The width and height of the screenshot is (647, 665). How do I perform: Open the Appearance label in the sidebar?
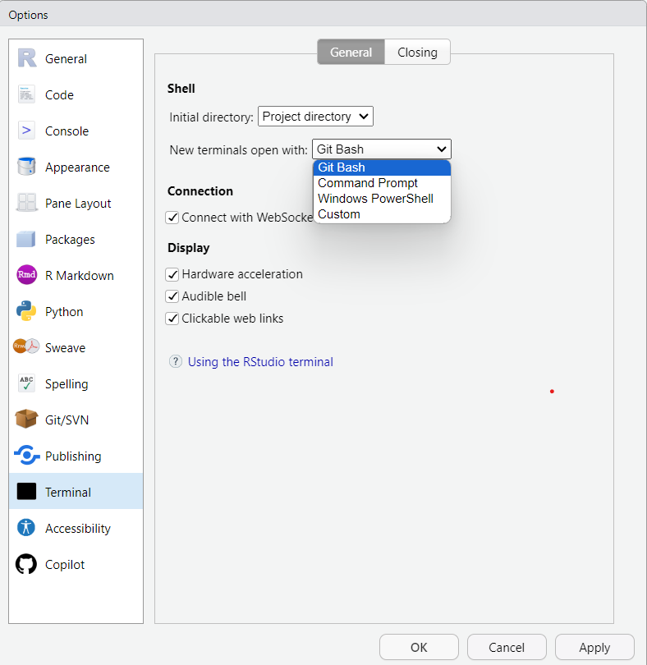pyautogui.click(x=77, y=167)
